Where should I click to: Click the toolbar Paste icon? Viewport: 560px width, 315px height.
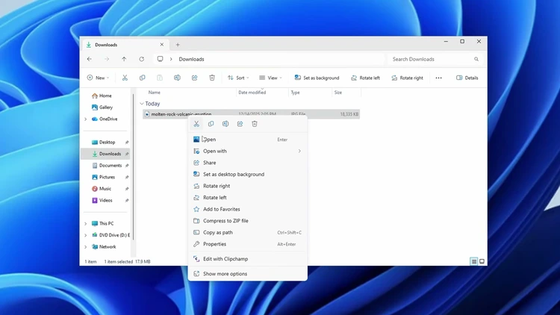(x=160, y=78)
